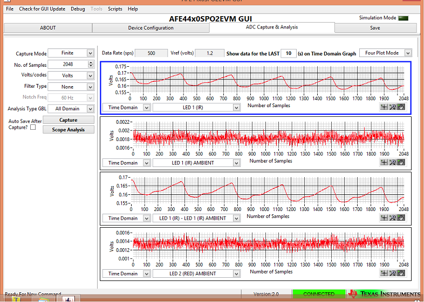The width and height of the screenshot is (424, 302).
Task: Open the Check for GUI Update menu
Action: pyautogui.click(x=42, y=9)
